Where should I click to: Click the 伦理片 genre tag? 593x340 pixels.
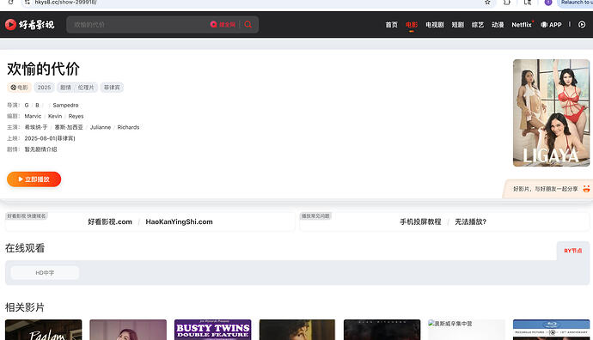tap(86, 88)
